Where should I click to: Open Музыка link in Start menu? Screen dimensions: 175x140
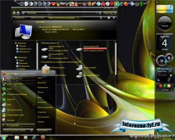pyautogui.click(x=40, y=92)
